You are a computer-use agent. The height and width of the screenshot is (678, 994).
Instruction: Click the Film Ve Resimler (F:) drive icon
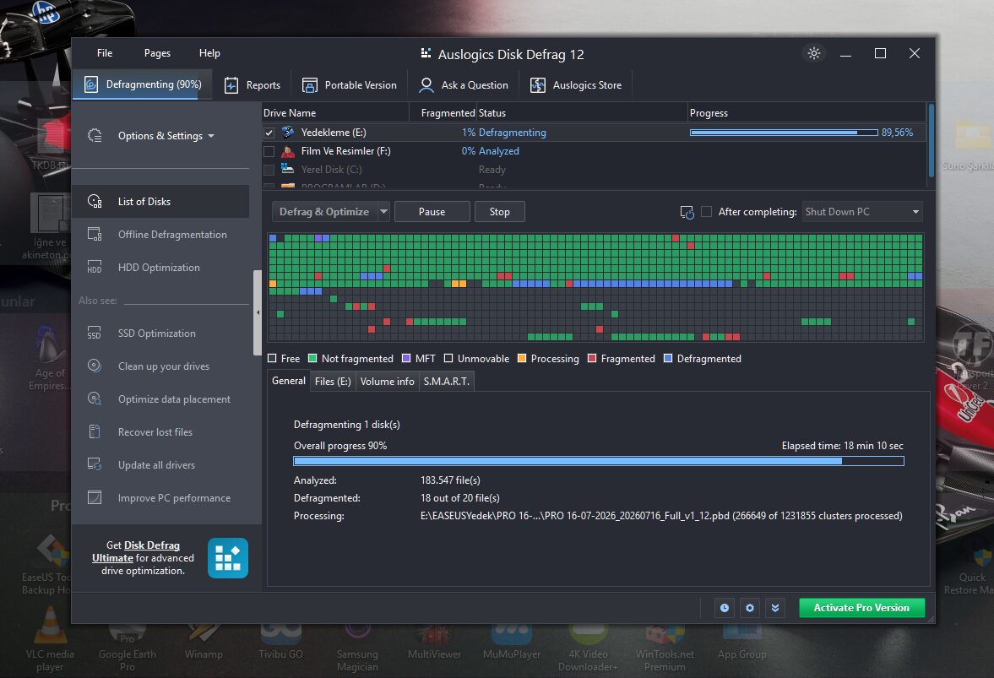[x=288, y=151]
